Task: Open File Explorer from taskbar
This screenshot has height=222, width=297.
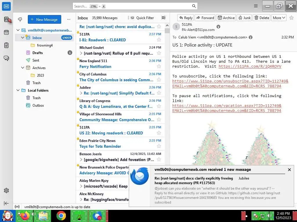Action: [x=42, y=216]
